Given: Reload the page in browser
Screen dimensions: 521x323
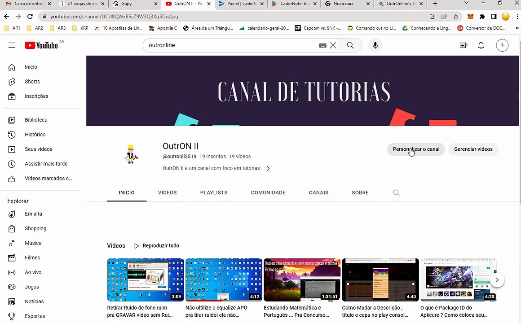Looking at the screenshot, I should pyautogui.click(x=30, y=16).
